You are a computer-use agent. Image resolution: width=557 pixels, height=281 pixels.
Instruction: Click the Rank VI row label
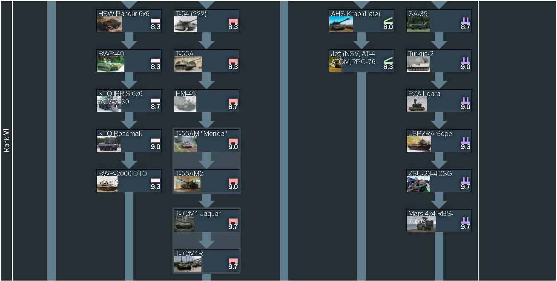pyautogui.click(x=6, y=141)
